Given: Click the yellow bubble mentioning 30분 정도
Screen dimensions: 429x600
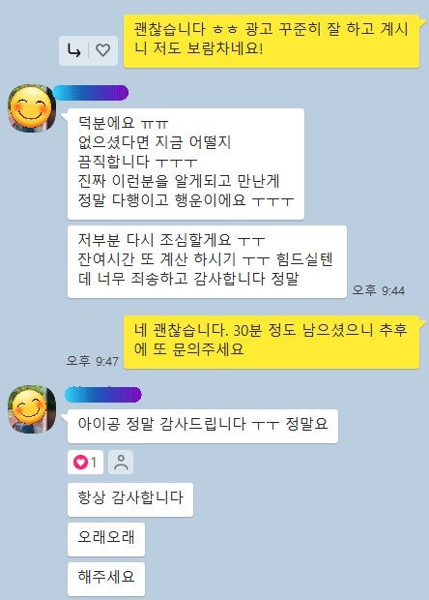Looking at the screenshot, I should pyautogui.click(x=272, y=342).
